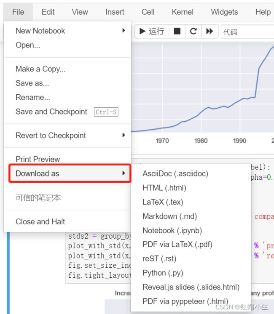This screenshot has width=274, height=314.
Task: Open the Cell menu
Action: point(148,12)
